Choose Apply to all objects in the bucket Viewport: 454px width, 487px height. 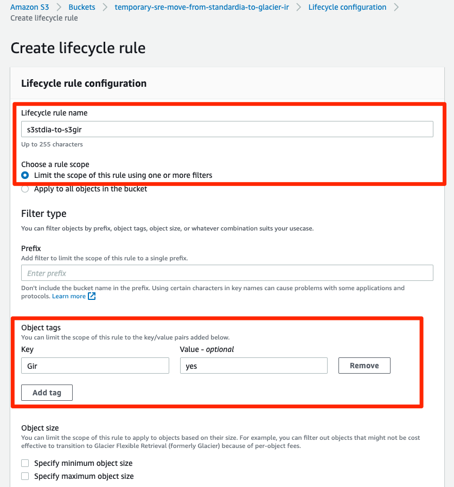point(24,189)
